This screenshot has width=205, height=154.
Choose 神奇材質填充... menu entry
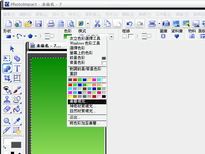click(x=87, y=106)
